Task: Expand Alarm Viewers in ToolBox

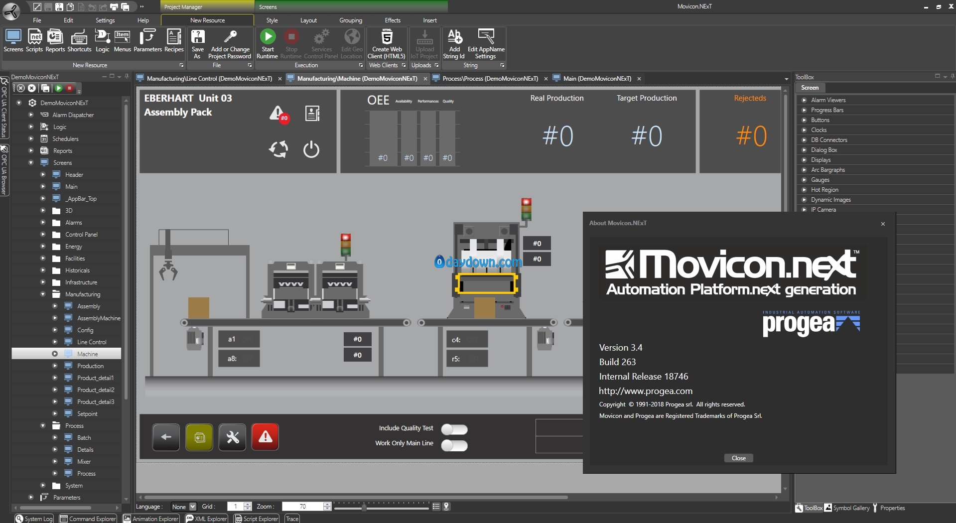Action: coord(804,100)
